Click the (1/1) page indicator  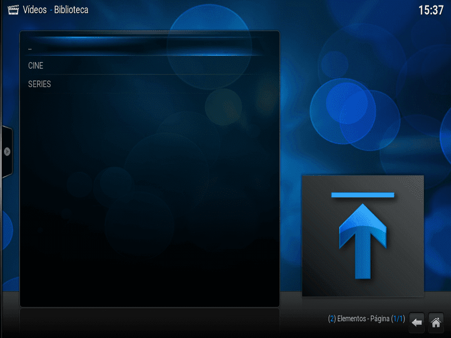[x=398, y=318]
